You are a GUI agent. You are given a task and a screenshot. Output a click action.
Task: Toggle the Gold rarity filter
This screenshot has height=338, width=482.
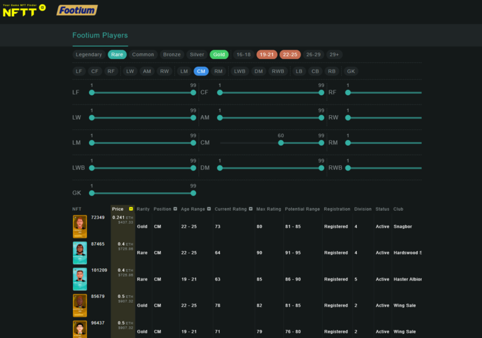219,54
